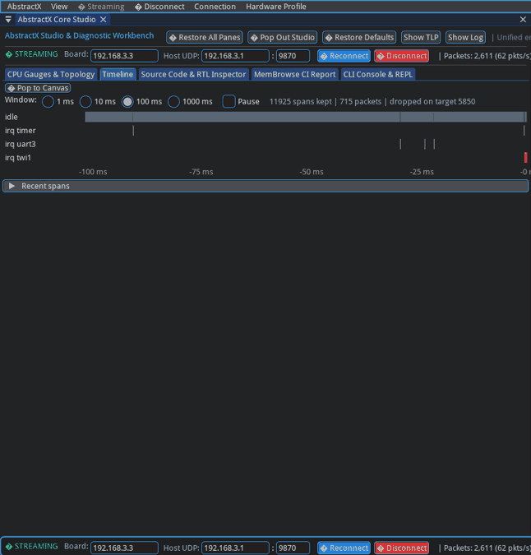Click Restore Defaults button
This screenshot has height=555, width=531.
tap(359, 37)
